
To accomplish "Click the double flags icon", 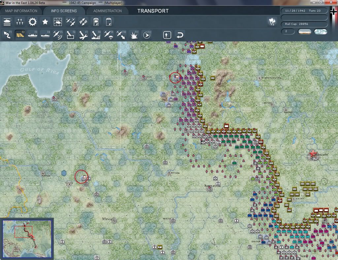I will (272, 21).
